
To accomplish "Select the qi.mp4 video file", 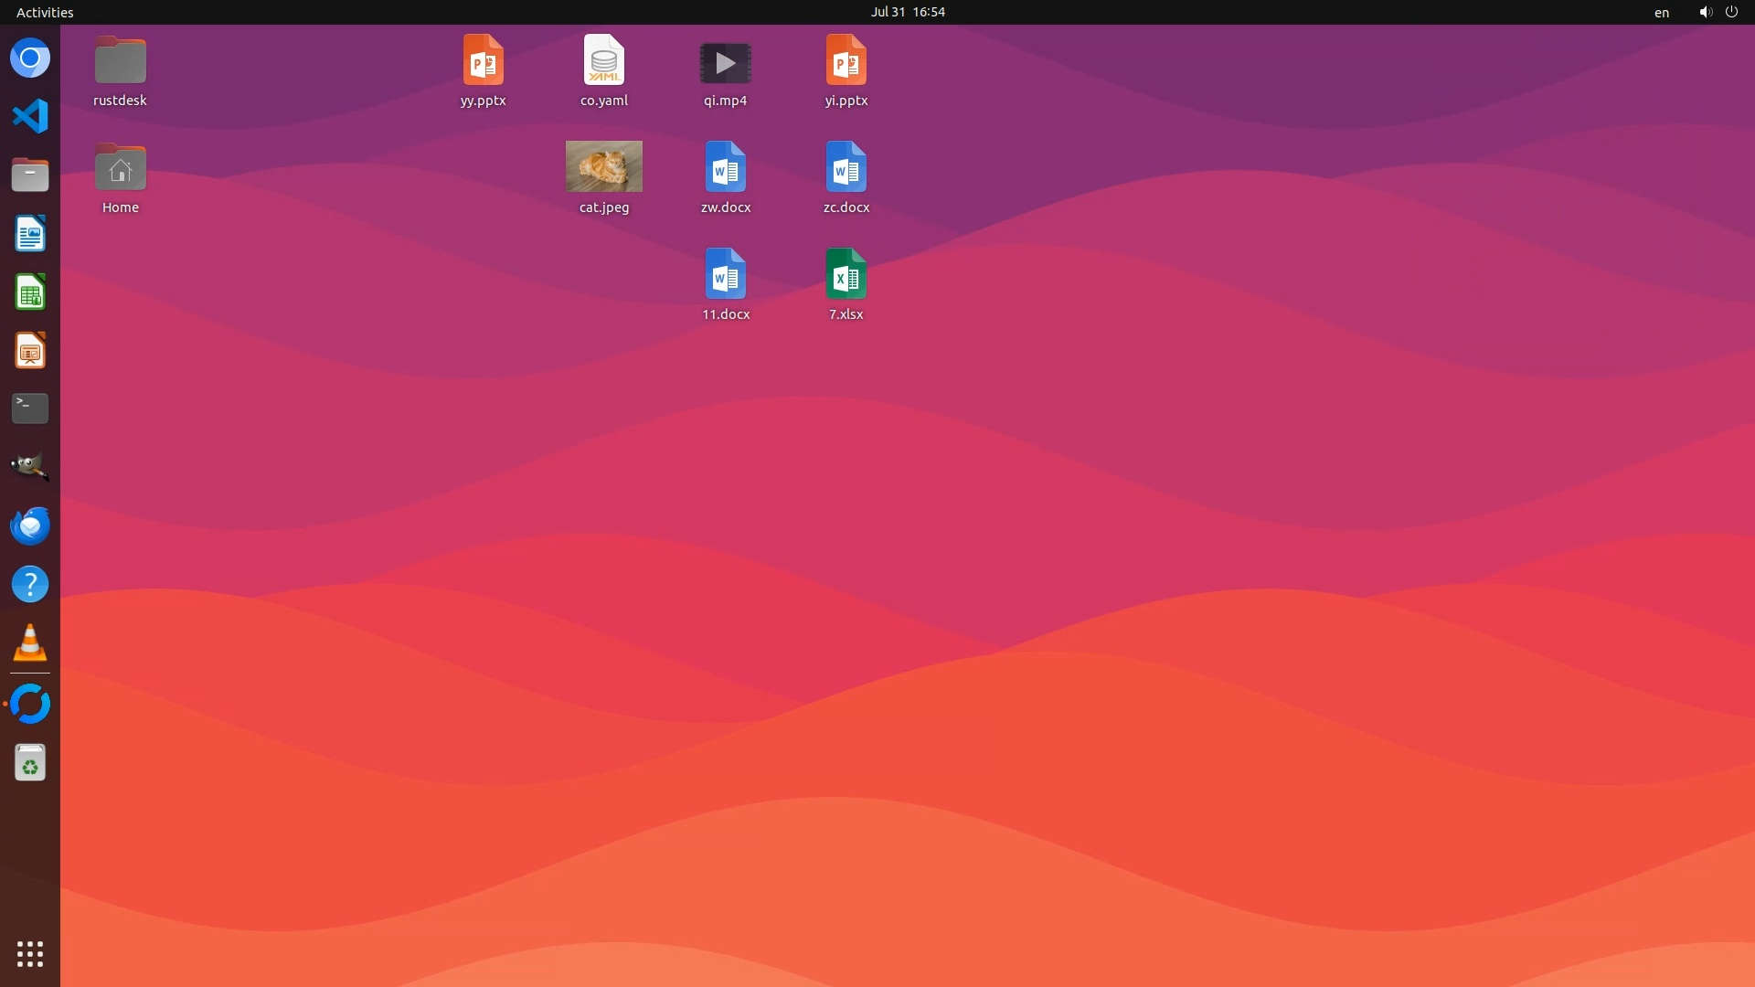I will pos(725,63).
